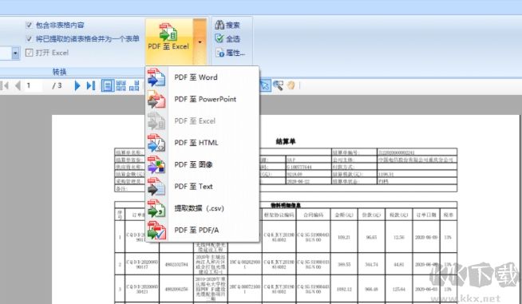Screen dimensions: 522x304
Task: Open the combo box dropdown left of 打开 Excel
Action: (x=15, y=53)
